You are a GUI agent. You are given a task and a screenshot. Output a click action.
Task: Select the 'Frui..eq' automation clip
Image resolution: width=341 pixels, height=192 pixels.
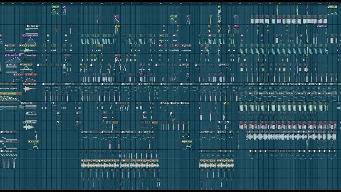click(332, 7)
